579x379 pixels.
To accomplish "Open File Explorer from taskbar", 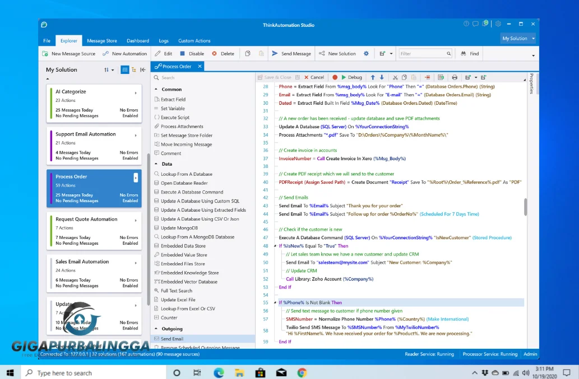I will [x=239, y=373].
